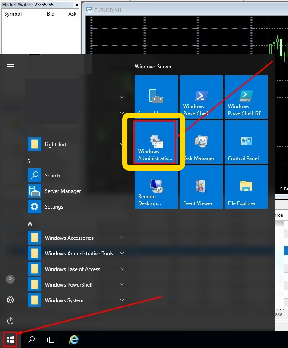Open Remote Desktop Connection tile
Image resolution: width=288 pixels, height=348 pixels.
[156, 187]
